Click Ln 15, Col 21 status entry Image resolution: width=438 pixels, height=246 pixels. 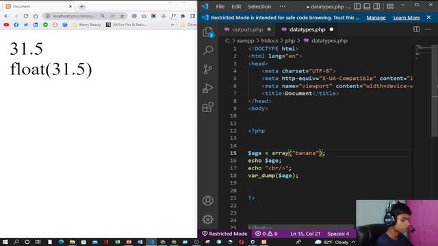point(305,234)
